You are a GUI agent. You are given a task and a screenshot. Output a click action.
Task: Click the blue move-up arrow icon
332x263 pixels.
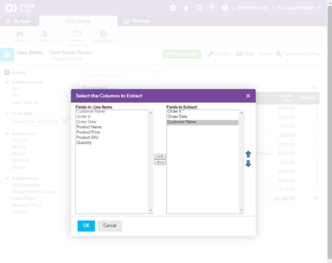tap(248, 154)
